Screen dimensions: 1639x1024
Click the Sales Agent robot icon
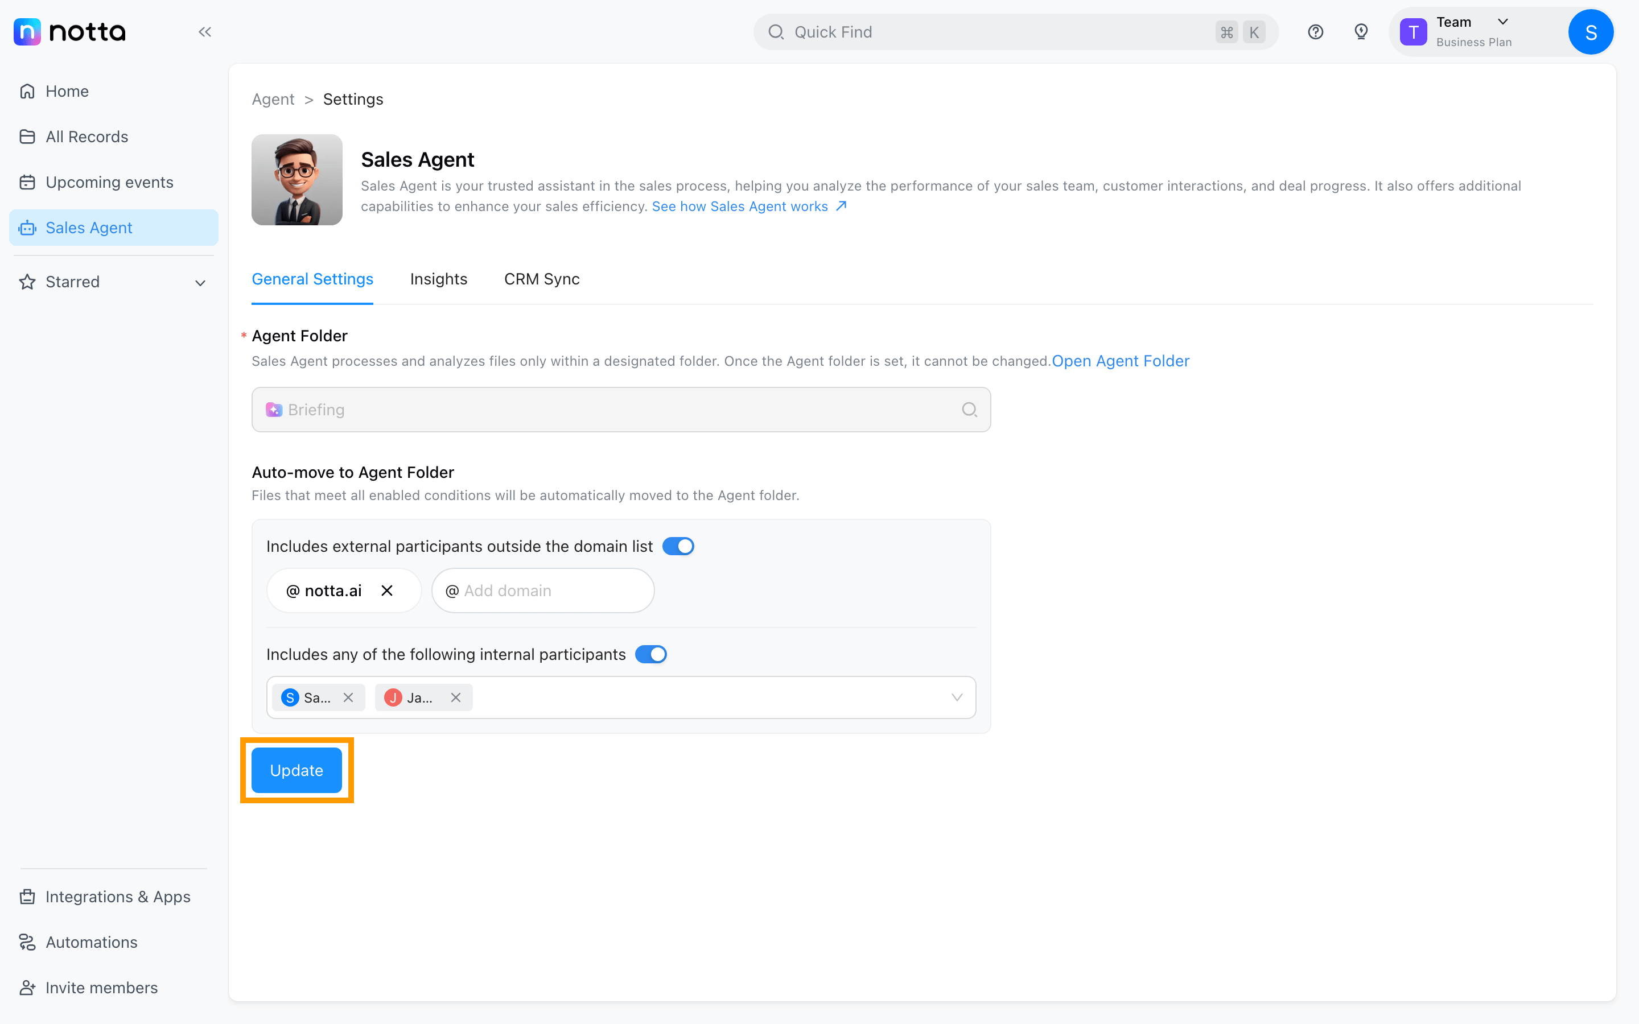coord(27,228)
